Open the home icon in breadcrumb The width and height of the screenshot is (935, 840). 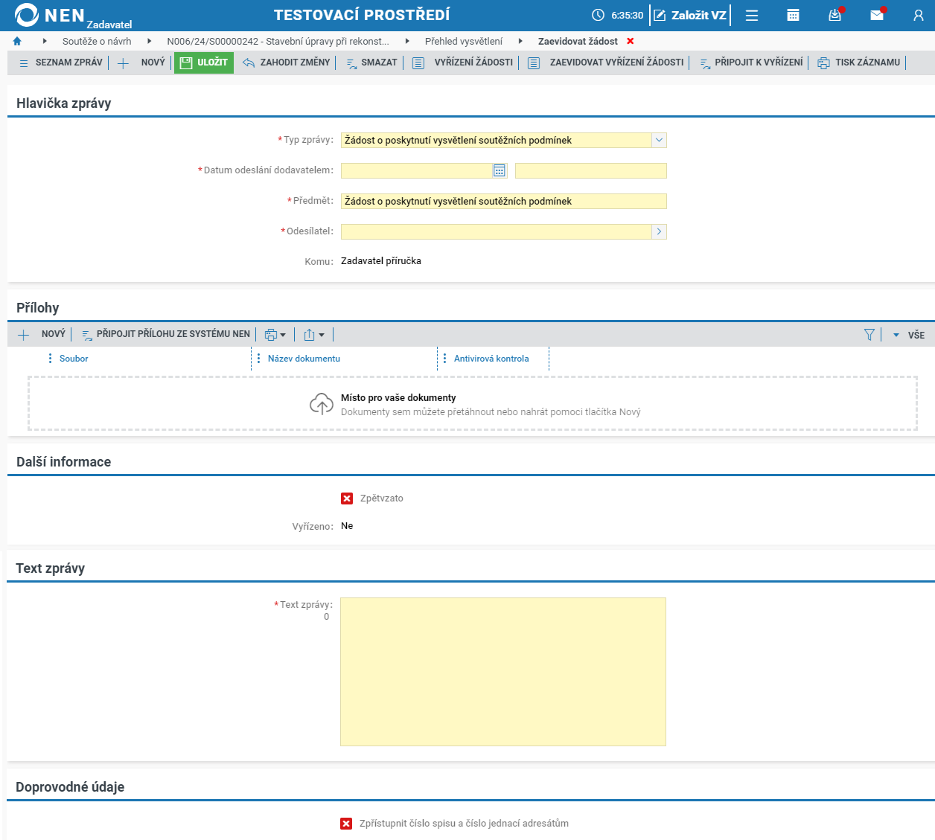click(x=17, y=42)
